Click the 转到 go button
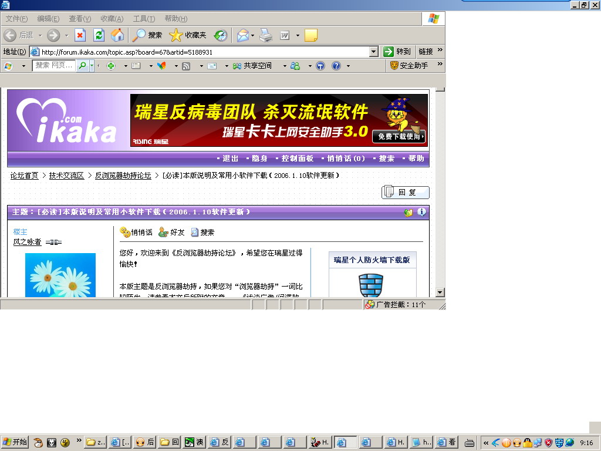This screenshot has height=451, width=601. pyautogui.click(x=397, y=52)
